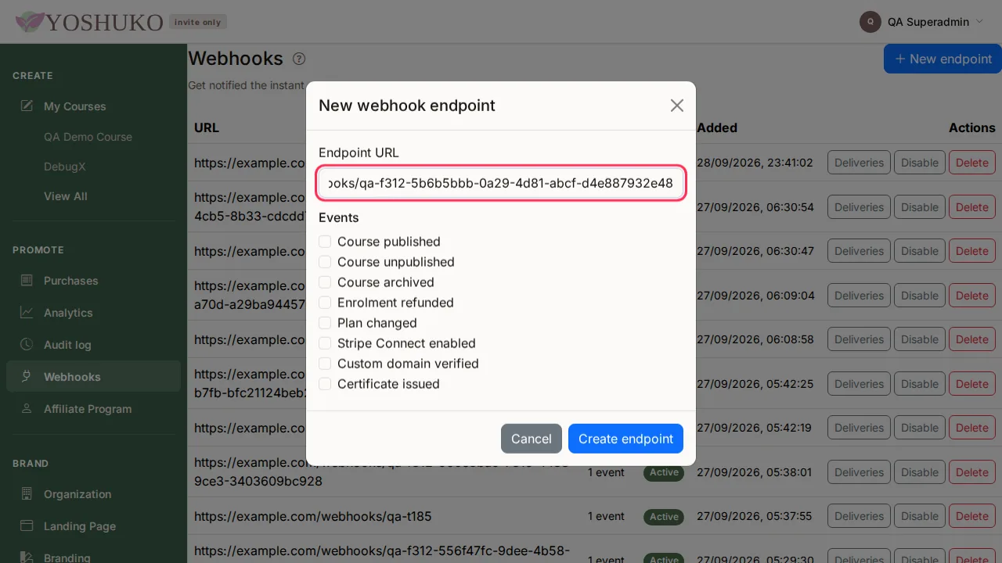Click the Branding sidebar icon
The width and height of the screenshot is (1002, 563).
[x=27, y=558]
